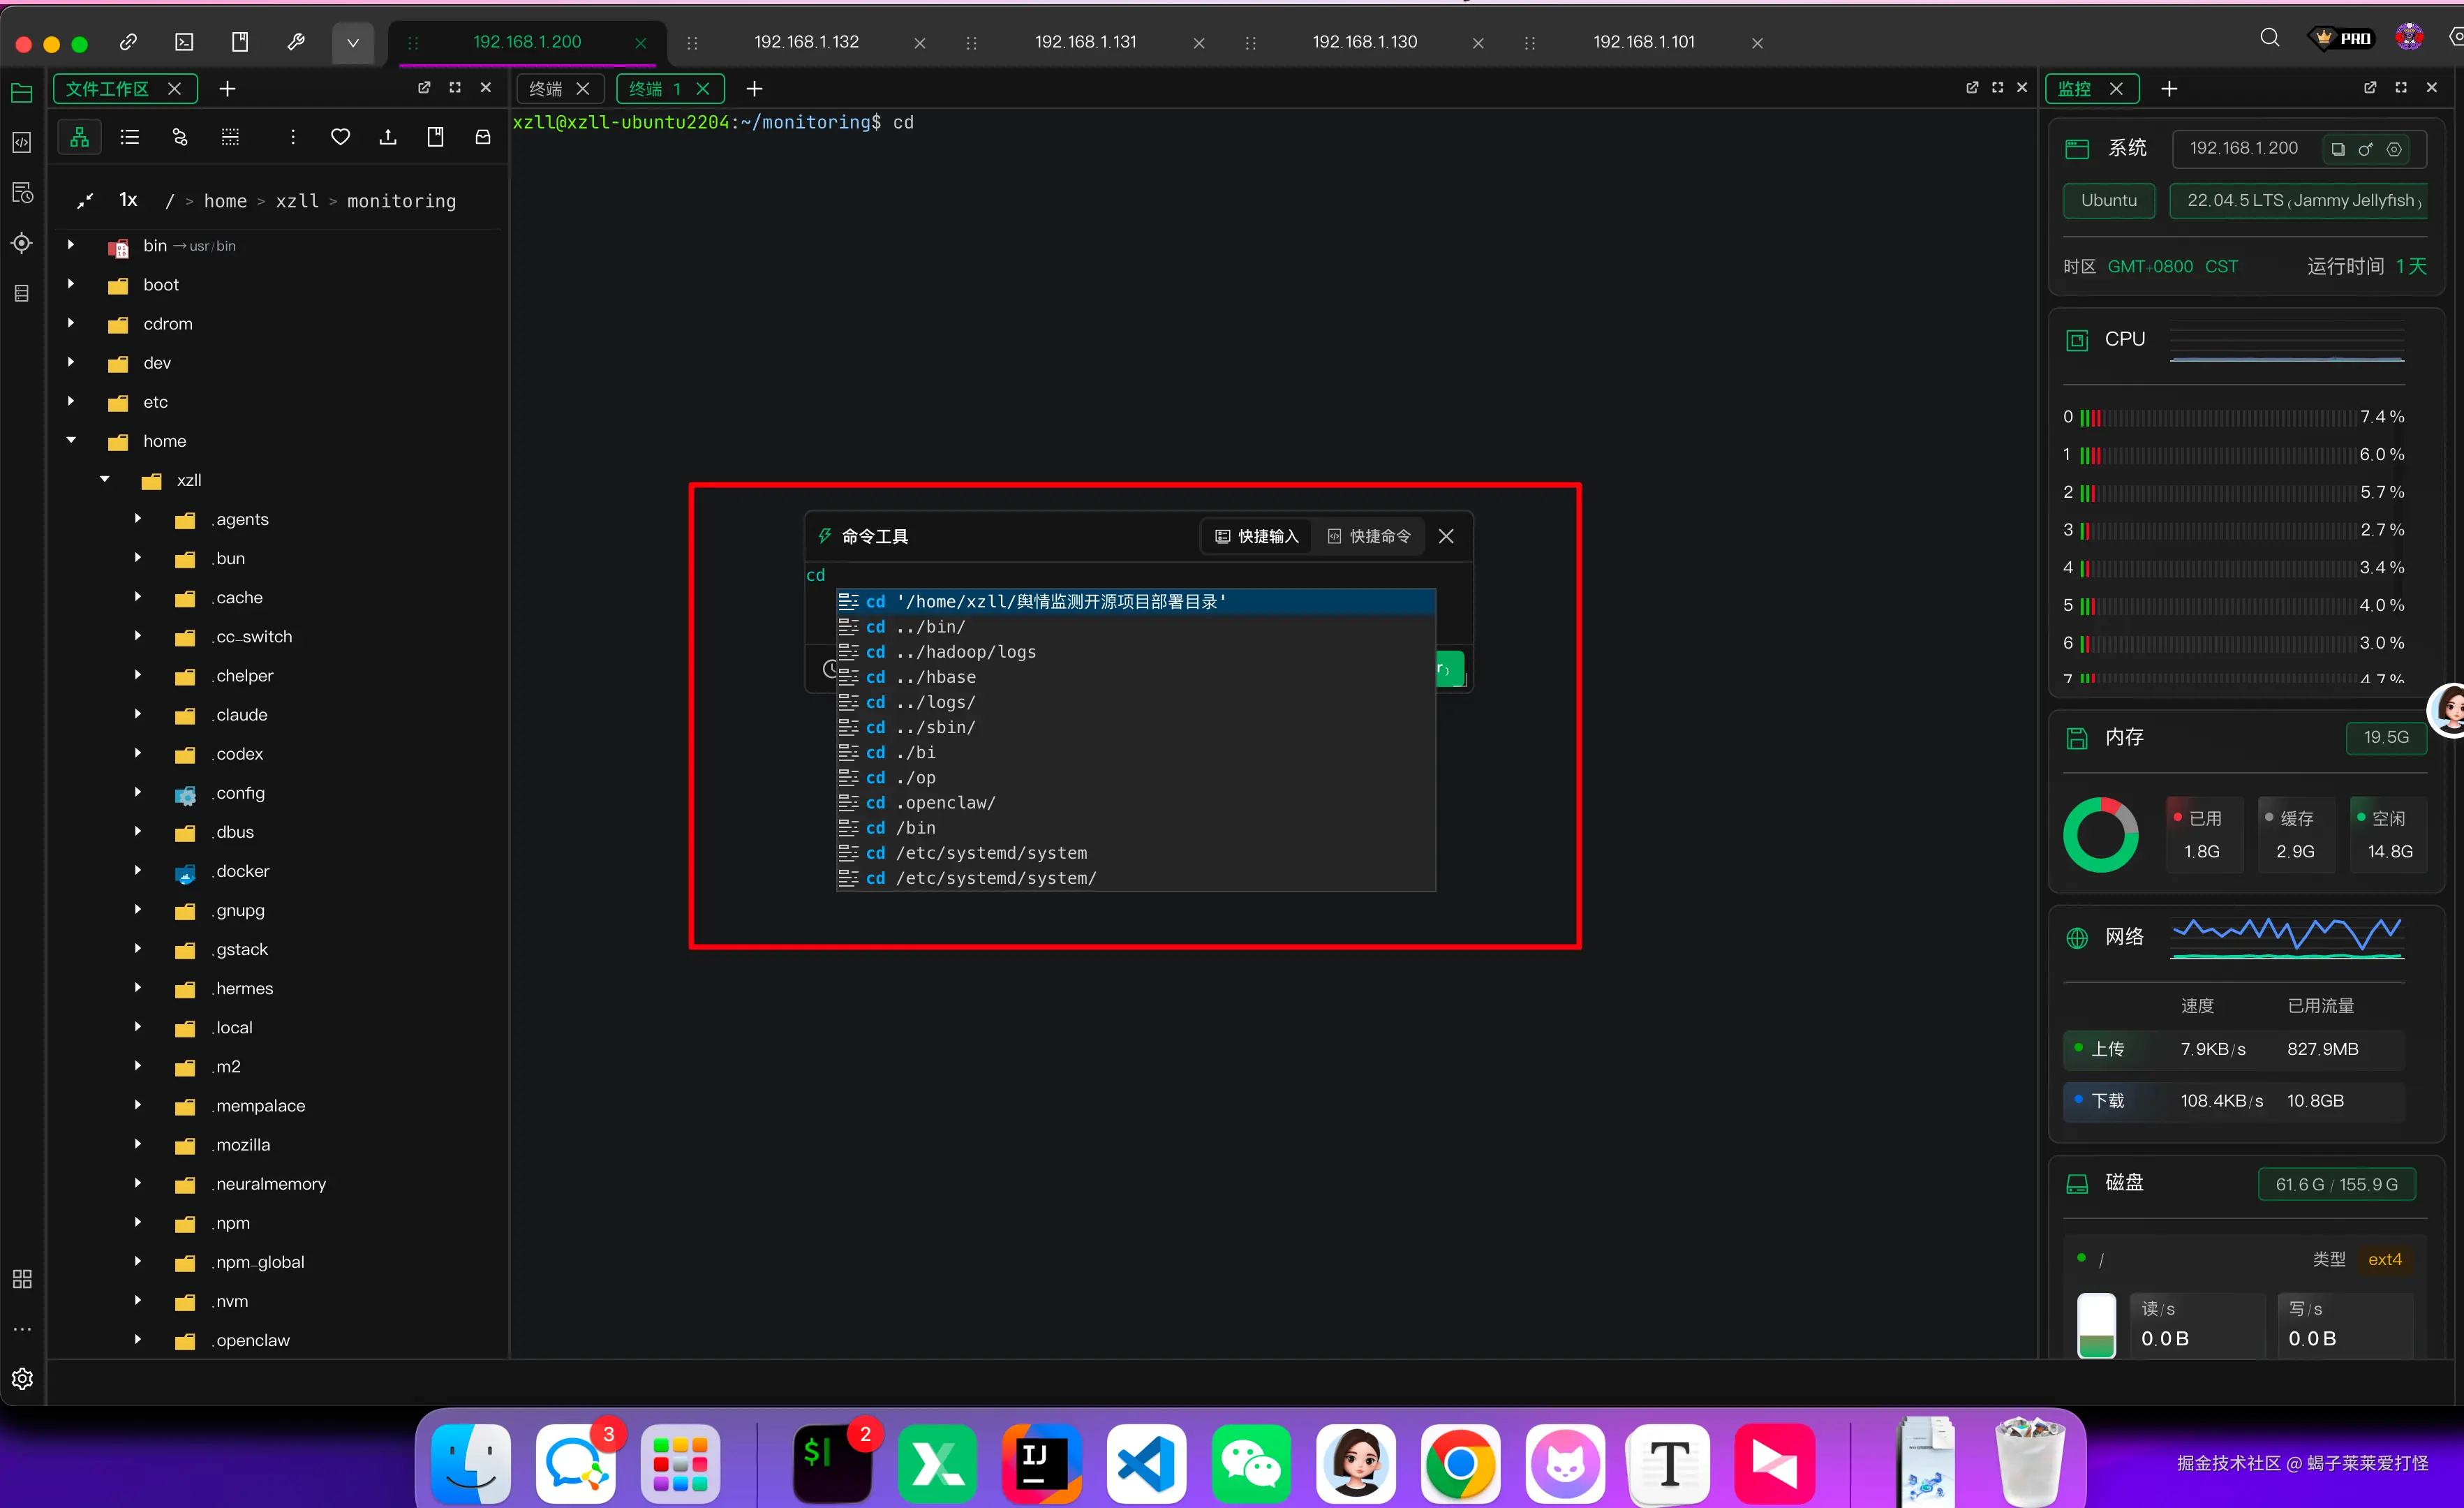
Task: Open WeChat from the Dock
Action: [1251, 1463]
